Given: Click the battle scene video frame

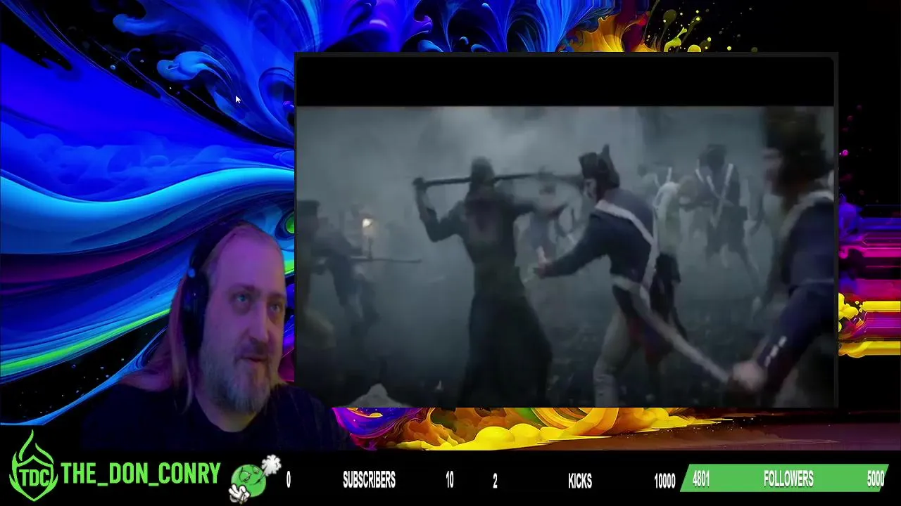Looking at the screenshot, I should [566, 257].
